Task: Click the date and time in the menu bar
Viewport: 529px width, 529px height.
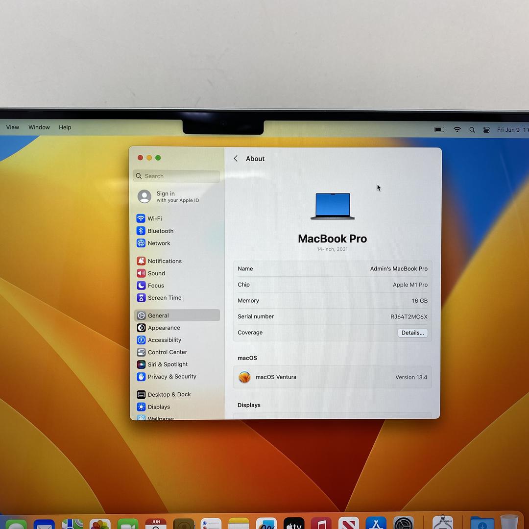Action: 512,130
